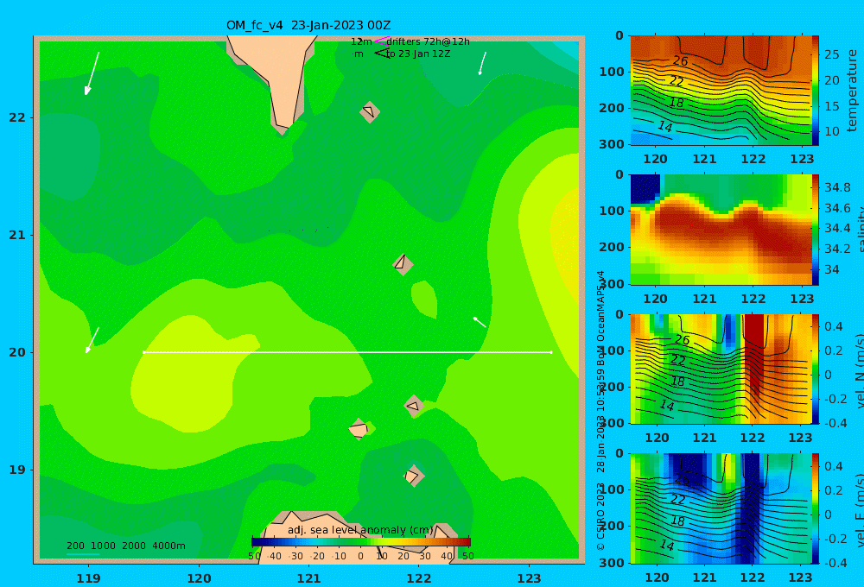Click longitude label 119 on the main map
This screenshot has height=587, width=864.
pyautogui.click(x=88, y=578)
